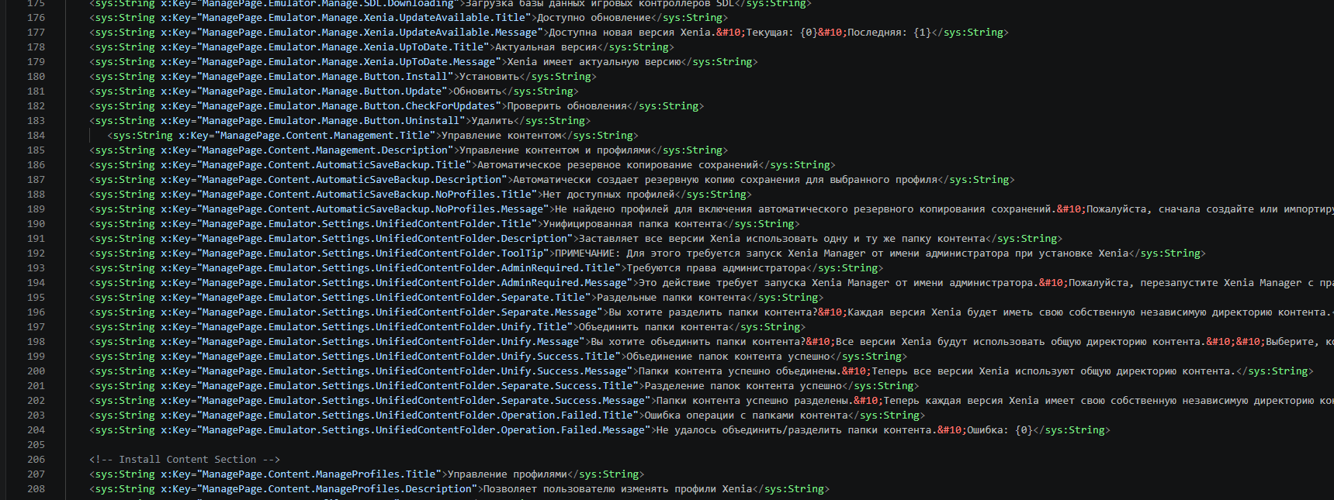Click the key "ManagePage.Content.AutomaticSaveBackup.Title"
The image size is (1334, 500).
(334, 164)
